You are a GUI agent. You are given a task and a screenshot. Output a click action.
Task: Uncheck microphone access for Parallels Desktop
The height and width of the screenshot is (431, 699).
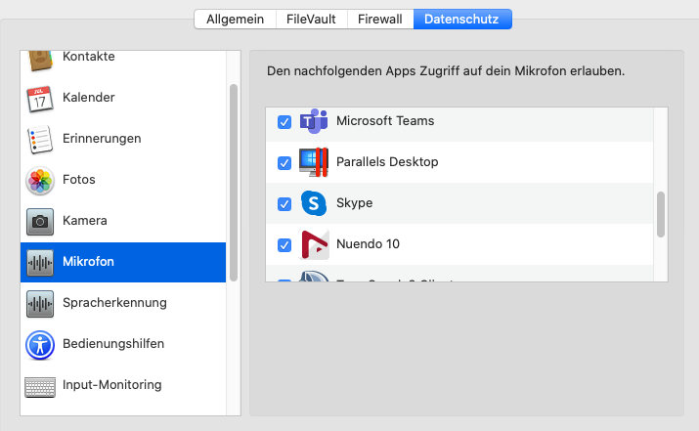[x=284, y=162]
